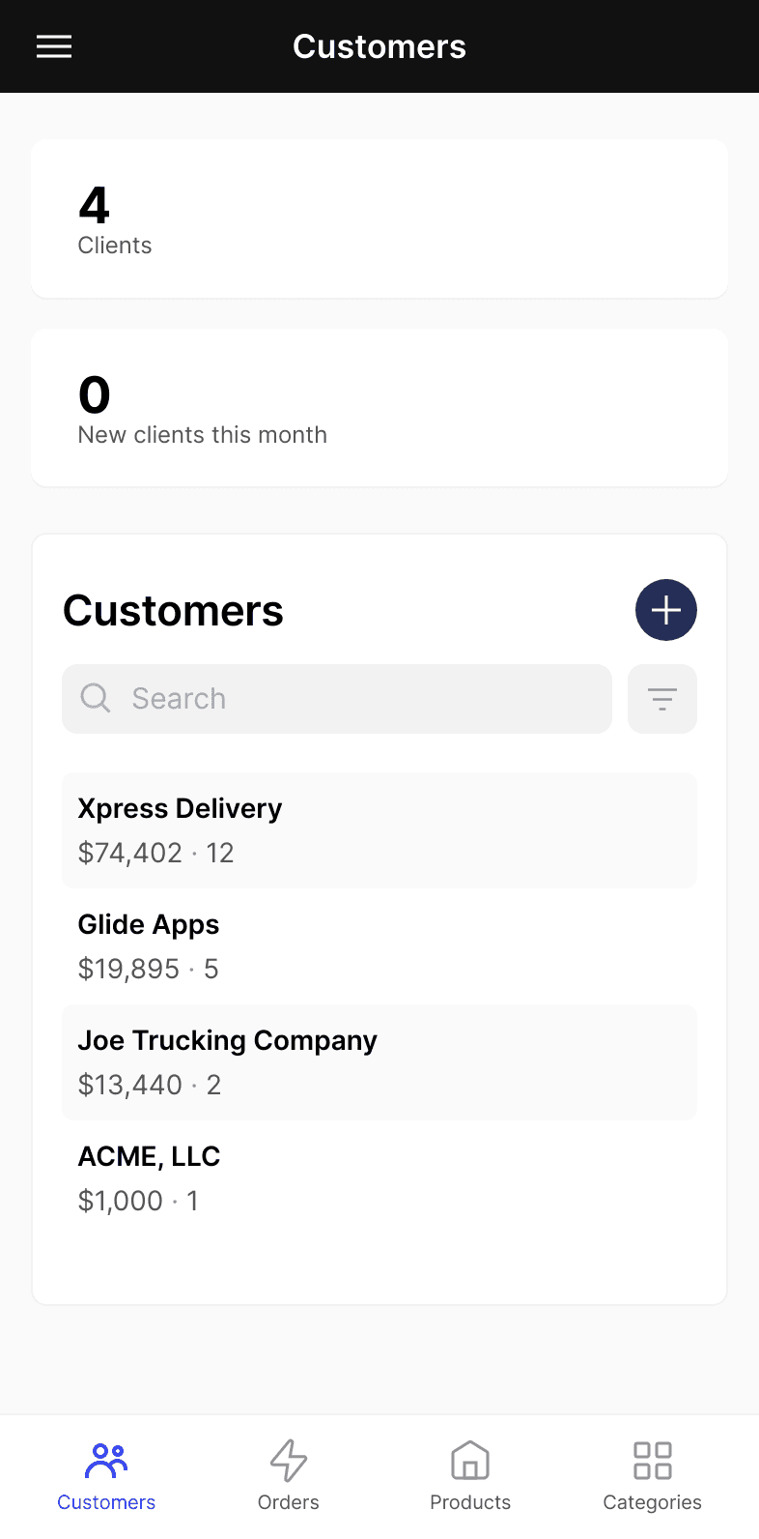Tap the Categories grid icon
The width and height of the screenshot is (759, 1539).
653,1461
